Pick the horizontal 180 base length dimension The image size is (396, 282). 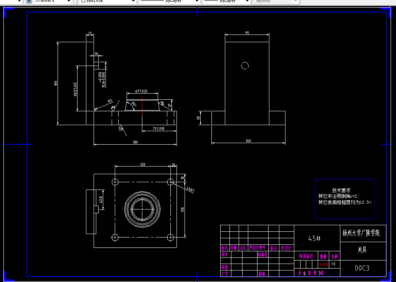[x=135, y=142]
